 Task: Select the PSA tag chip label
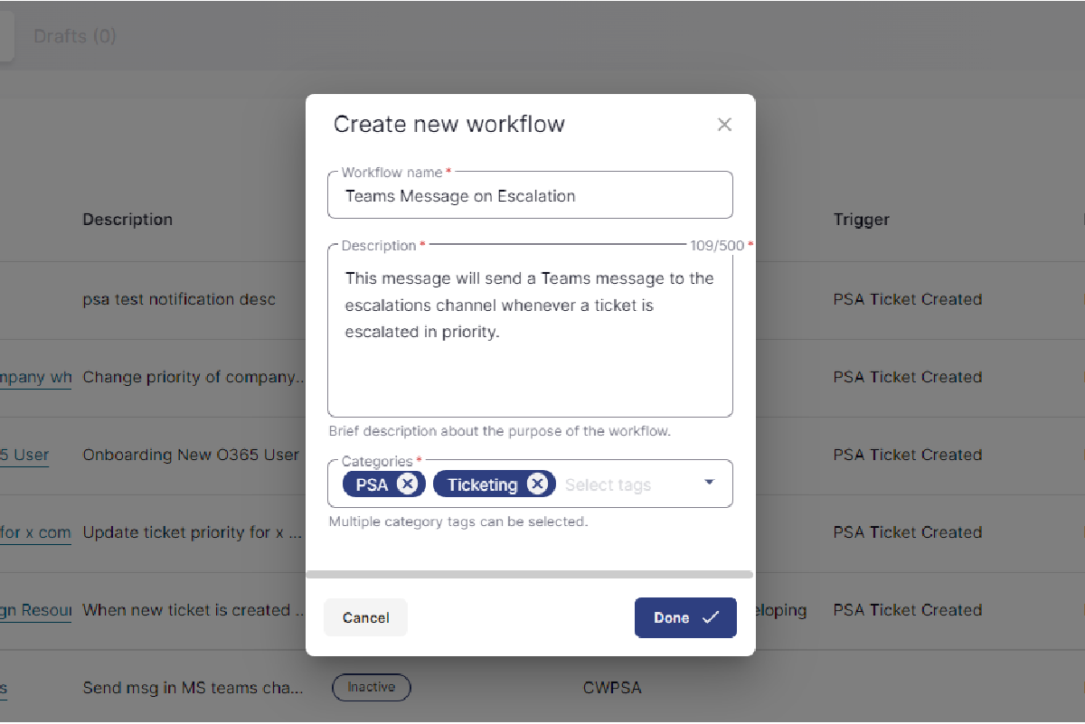(372, 484)
